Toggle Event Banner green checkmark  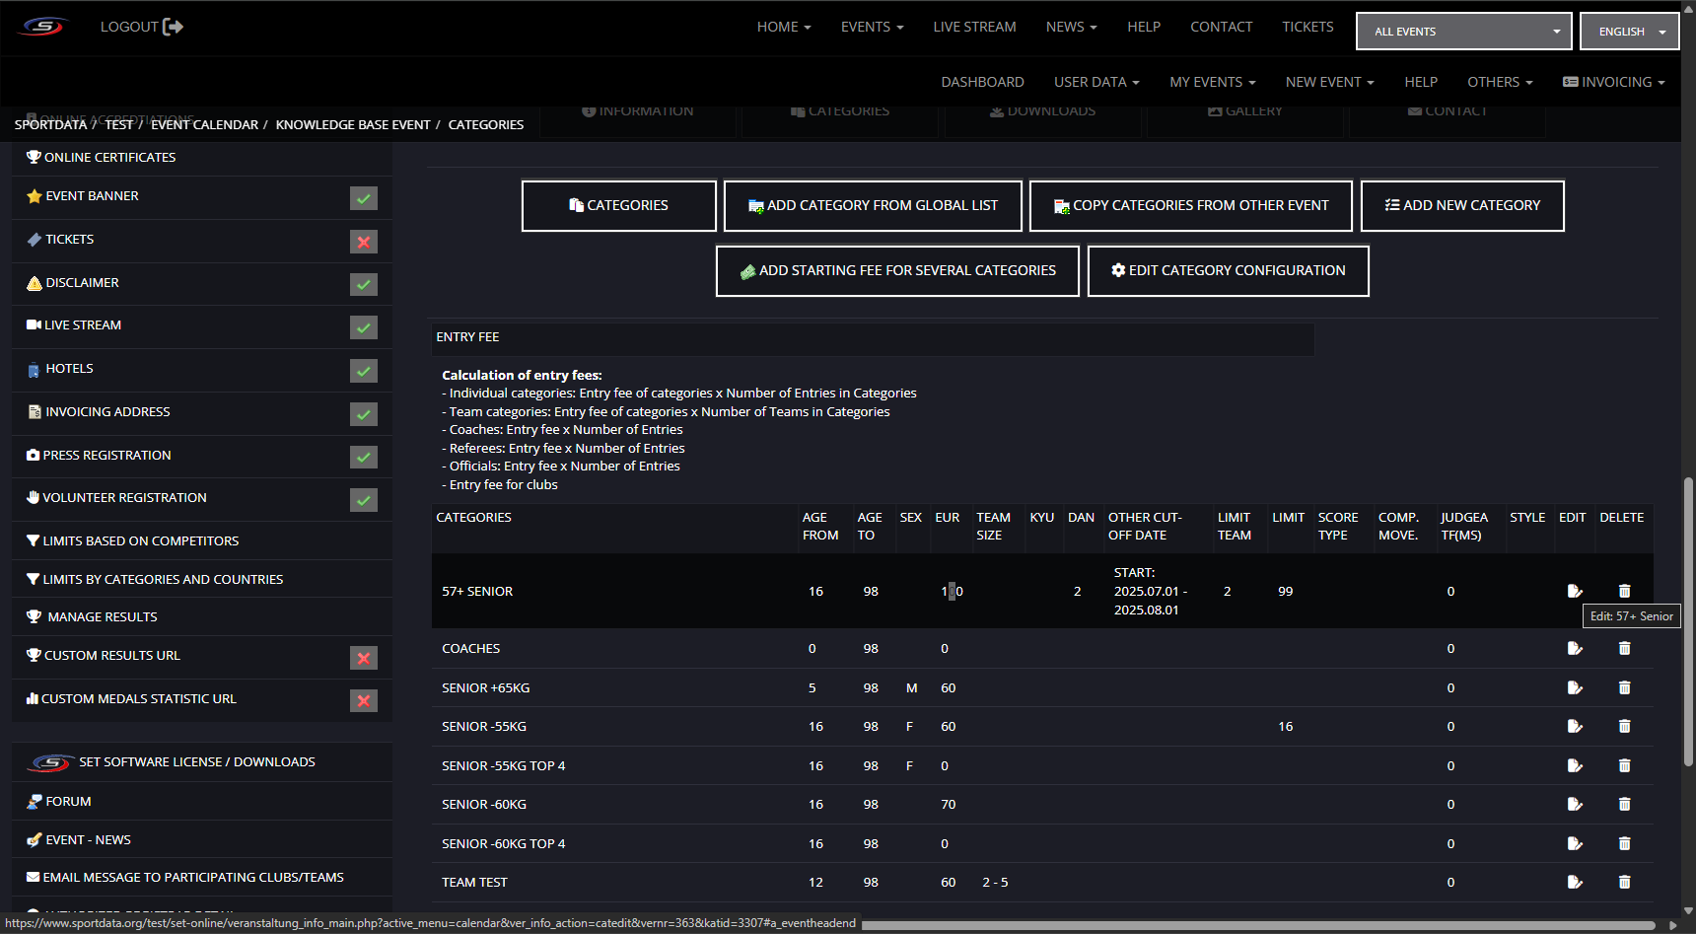click(x=364, y=198)
